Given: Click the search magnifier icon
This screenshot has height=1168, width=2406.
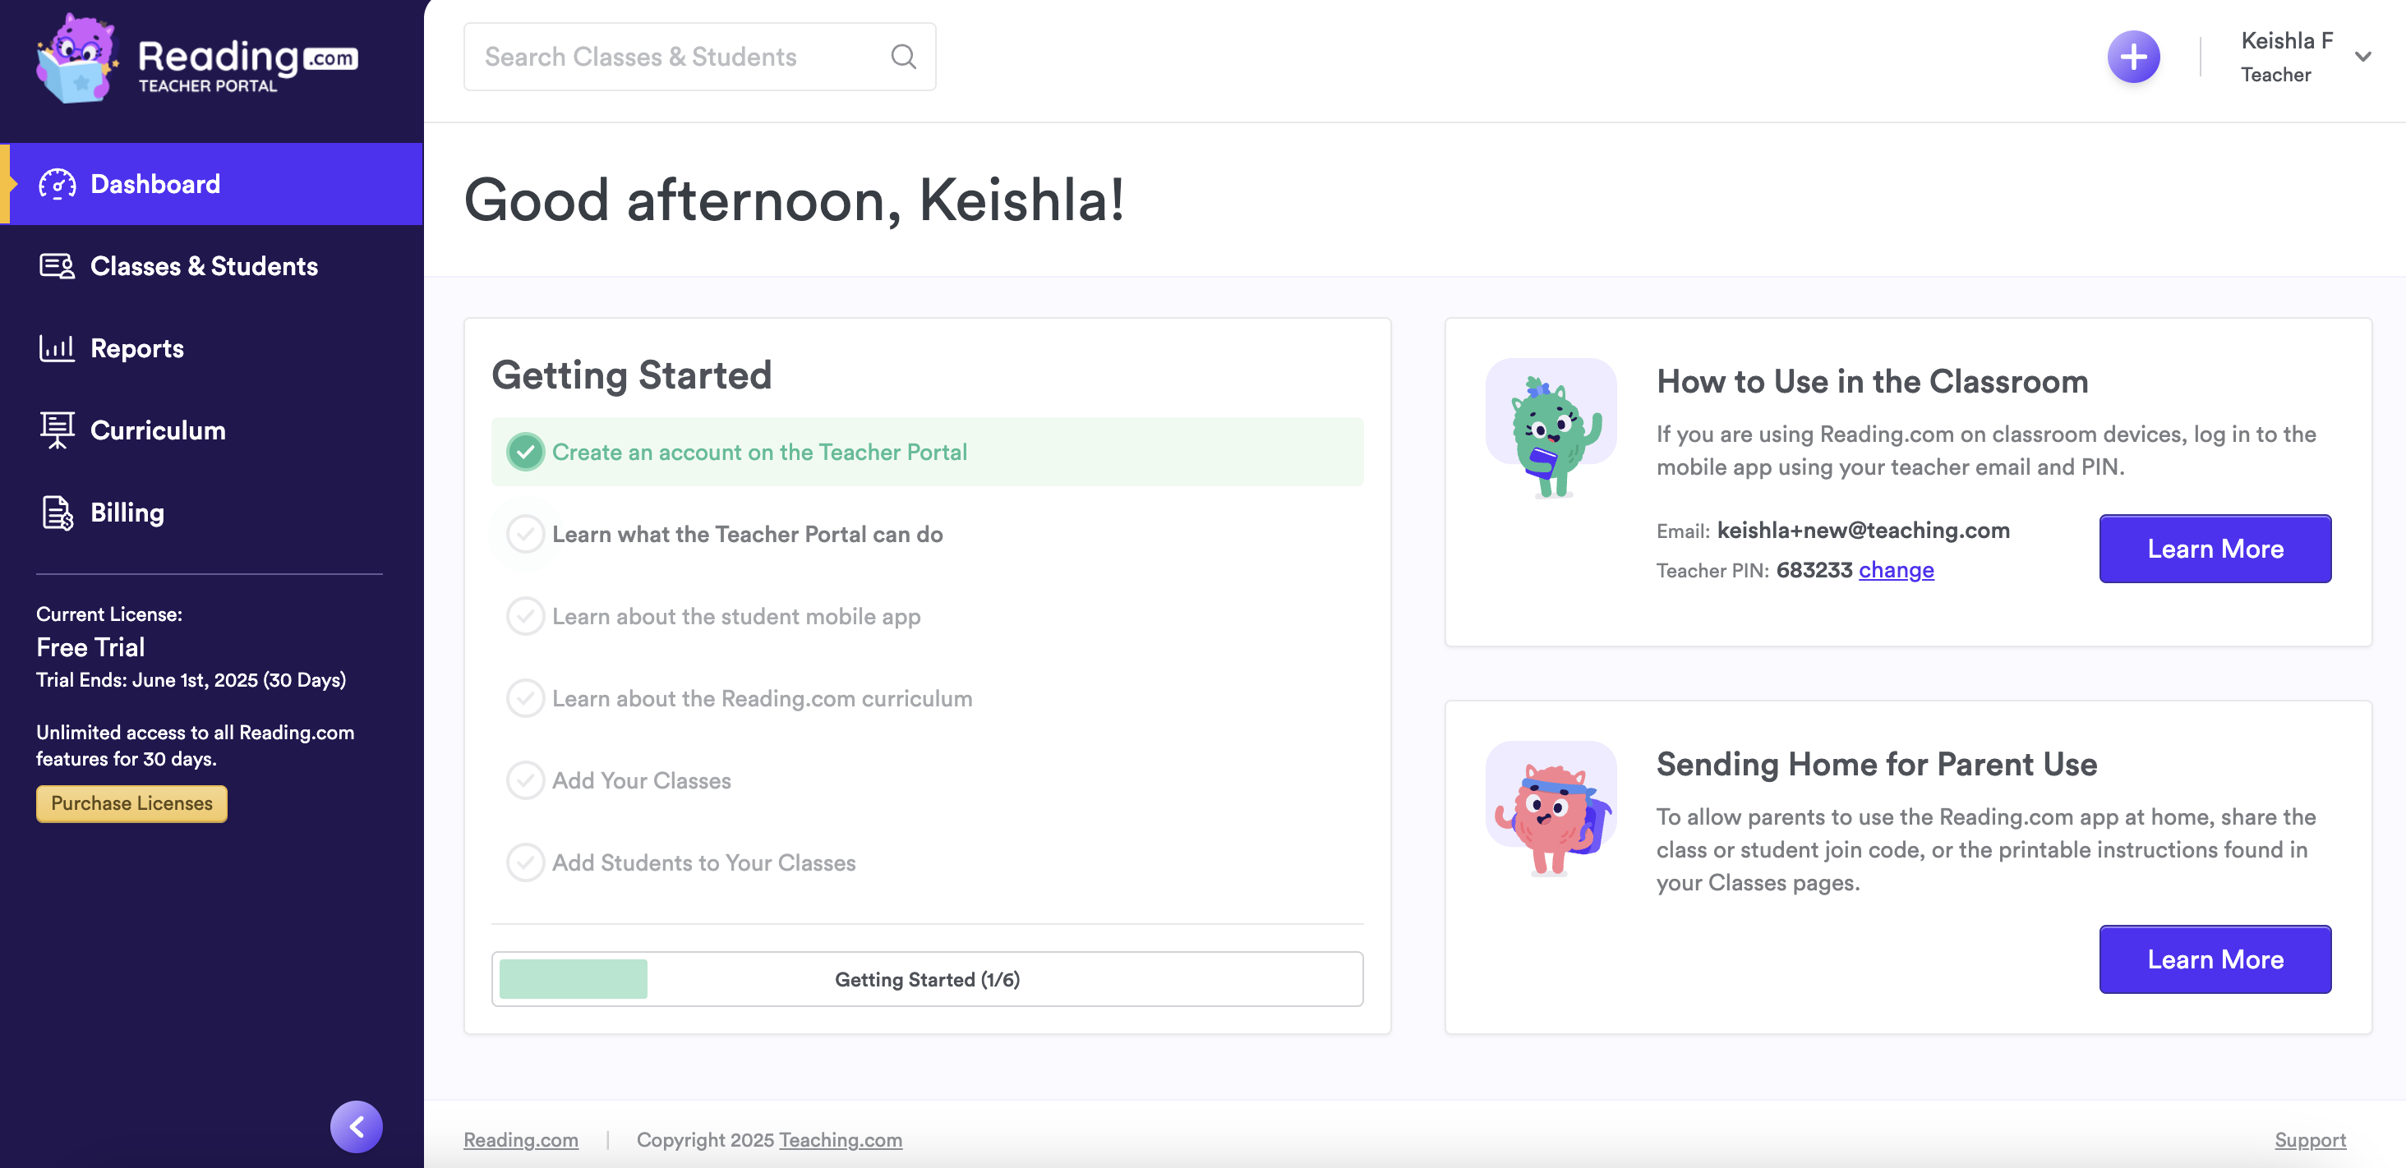Looking at the screenshot, I should [902, 57].
